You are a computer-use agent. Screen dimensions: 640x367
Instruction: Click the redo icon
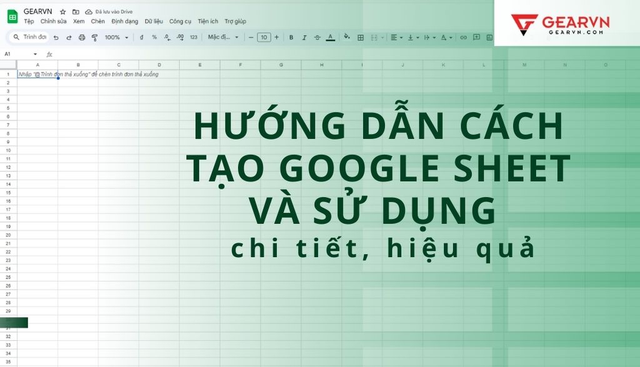(x=69, y=37)
